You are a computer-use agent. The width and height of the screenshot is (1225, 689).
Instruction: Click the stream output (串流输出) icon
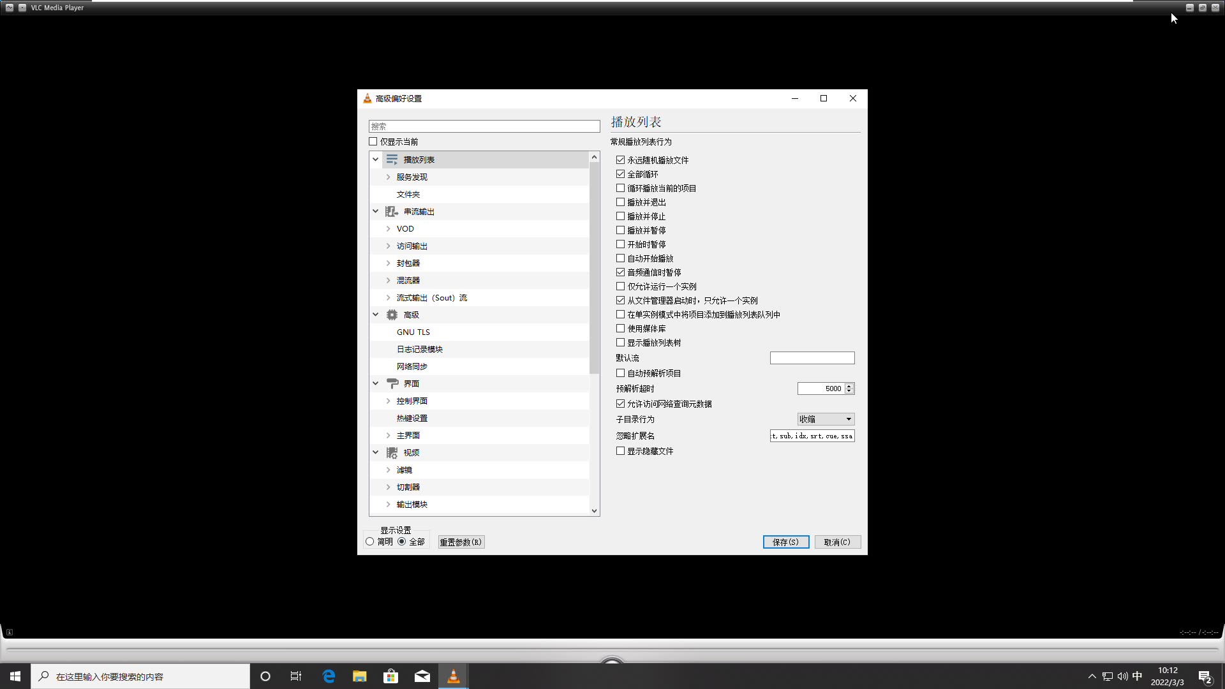(392, 211)
